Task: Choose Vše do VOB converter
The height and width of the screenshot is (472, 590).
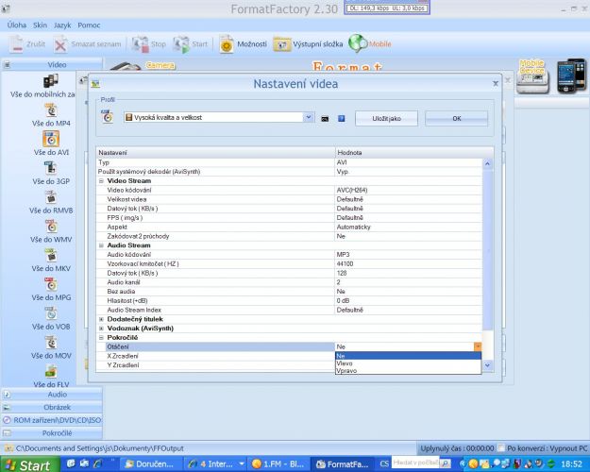Action: point(51,313)
